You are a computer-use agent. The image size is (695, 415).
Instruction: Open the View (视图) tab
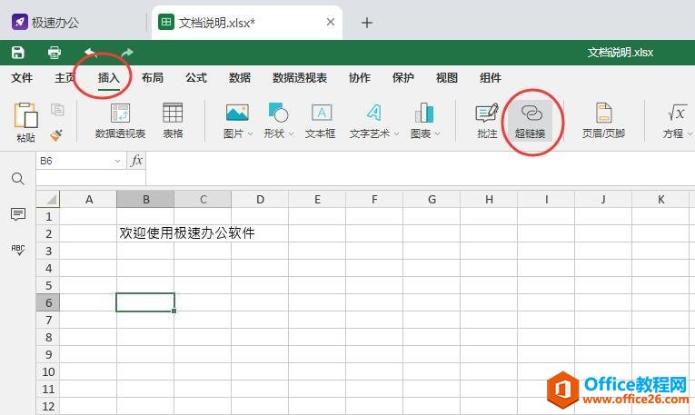point(447,78)
